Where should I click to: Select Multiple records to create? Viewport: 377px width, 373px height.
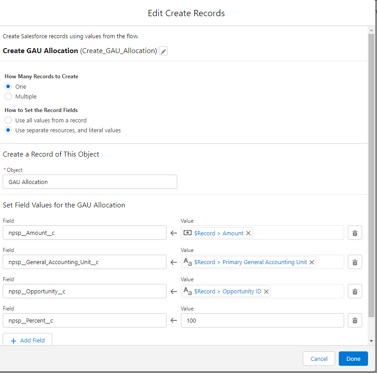[8, 96]
